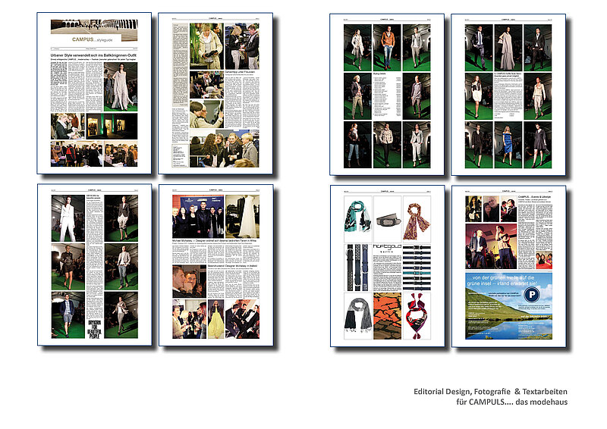
Task: Open the page with the green island advertisement
Action: [x=508, y=267]
